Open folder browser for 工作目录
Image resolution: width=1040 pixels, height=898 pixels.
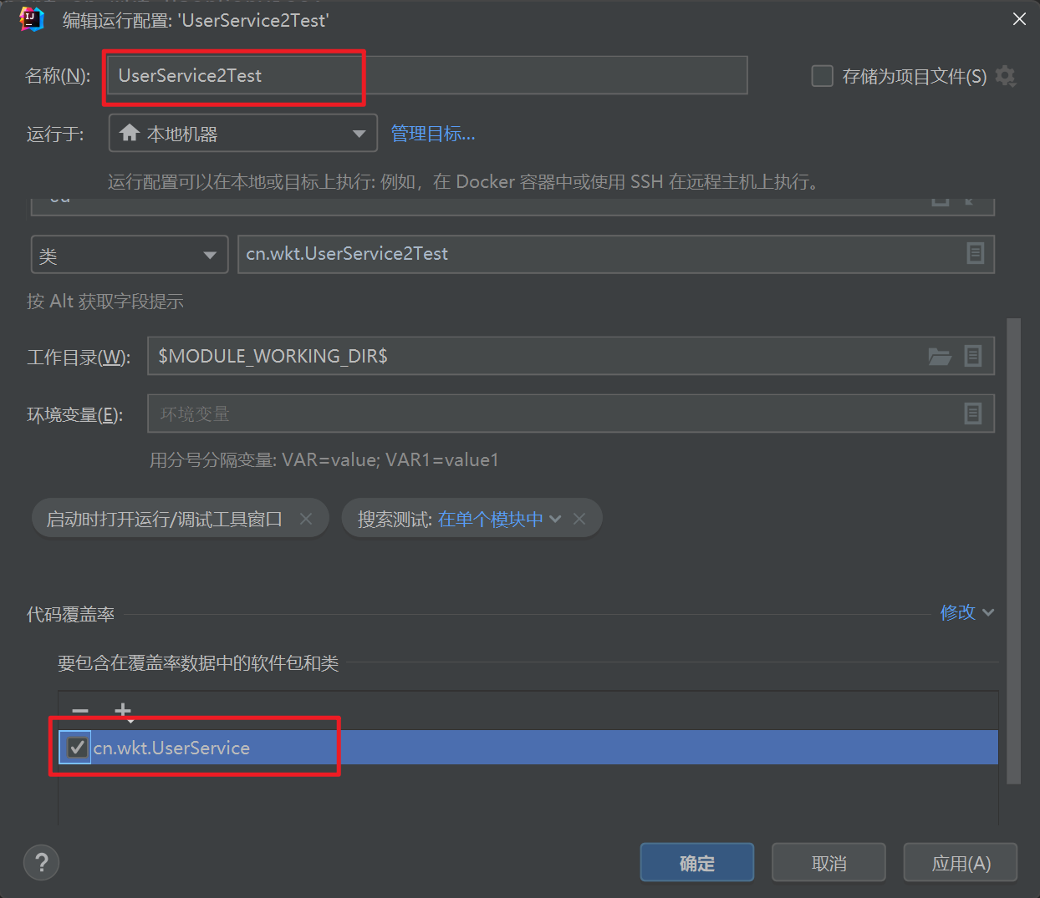click(940, 357)
